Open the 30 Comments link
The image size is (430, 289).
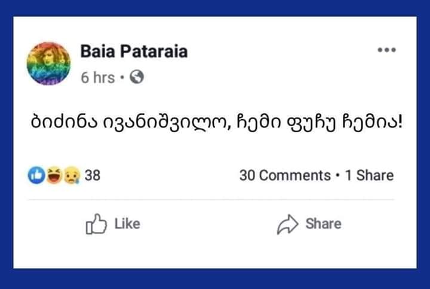[x=284, y=175]
